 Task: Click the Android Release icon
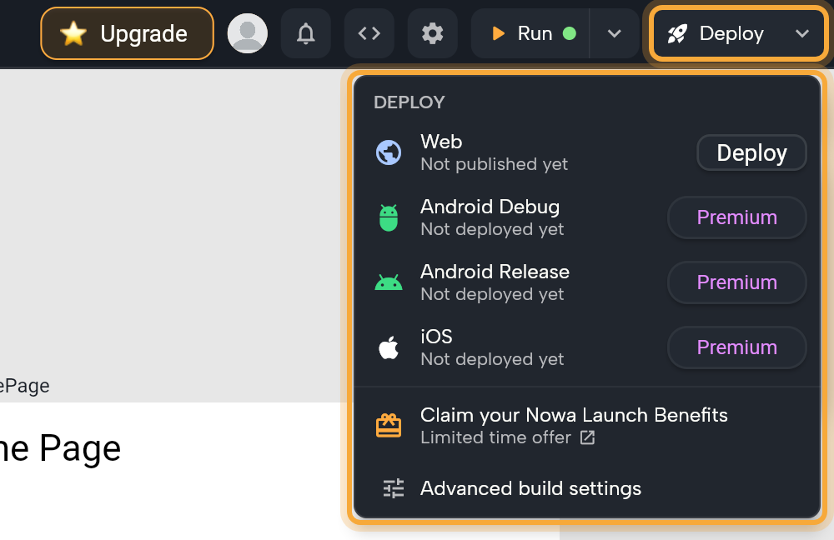point(389,282)
